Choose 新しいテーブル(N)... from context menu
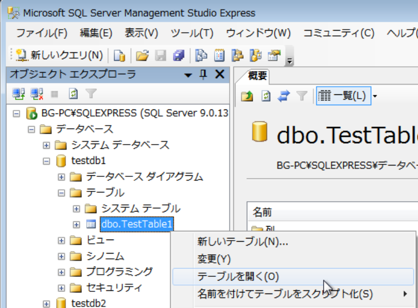 click(x=293, y=242)
